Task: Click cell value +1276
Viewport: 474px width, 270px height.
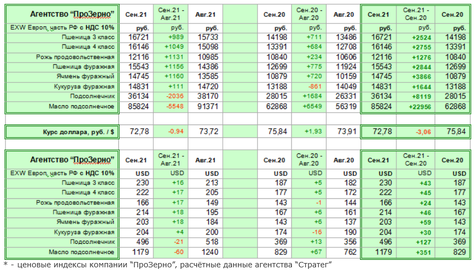Action: (x=422, y=58)
